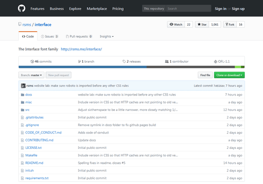Click the Watch button with the eye icon
The width and height of the screenshot is (263, 184).
pos(176,24)
